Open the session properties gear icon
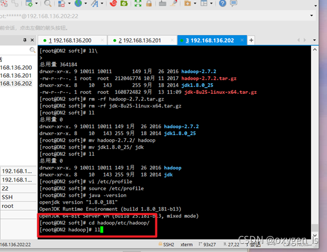The width and height of the screenshot is (327, 252). (x=29, y=3)
